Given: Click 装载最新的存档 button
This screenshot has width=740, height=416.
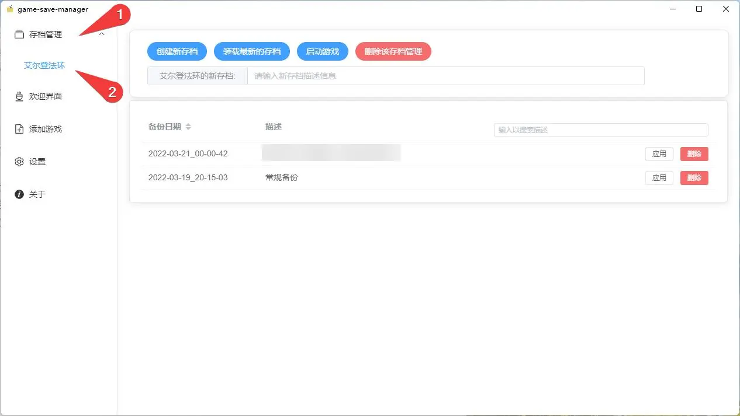Looking at the screenshot, I should pyautogui.click(x=252, y=51).
